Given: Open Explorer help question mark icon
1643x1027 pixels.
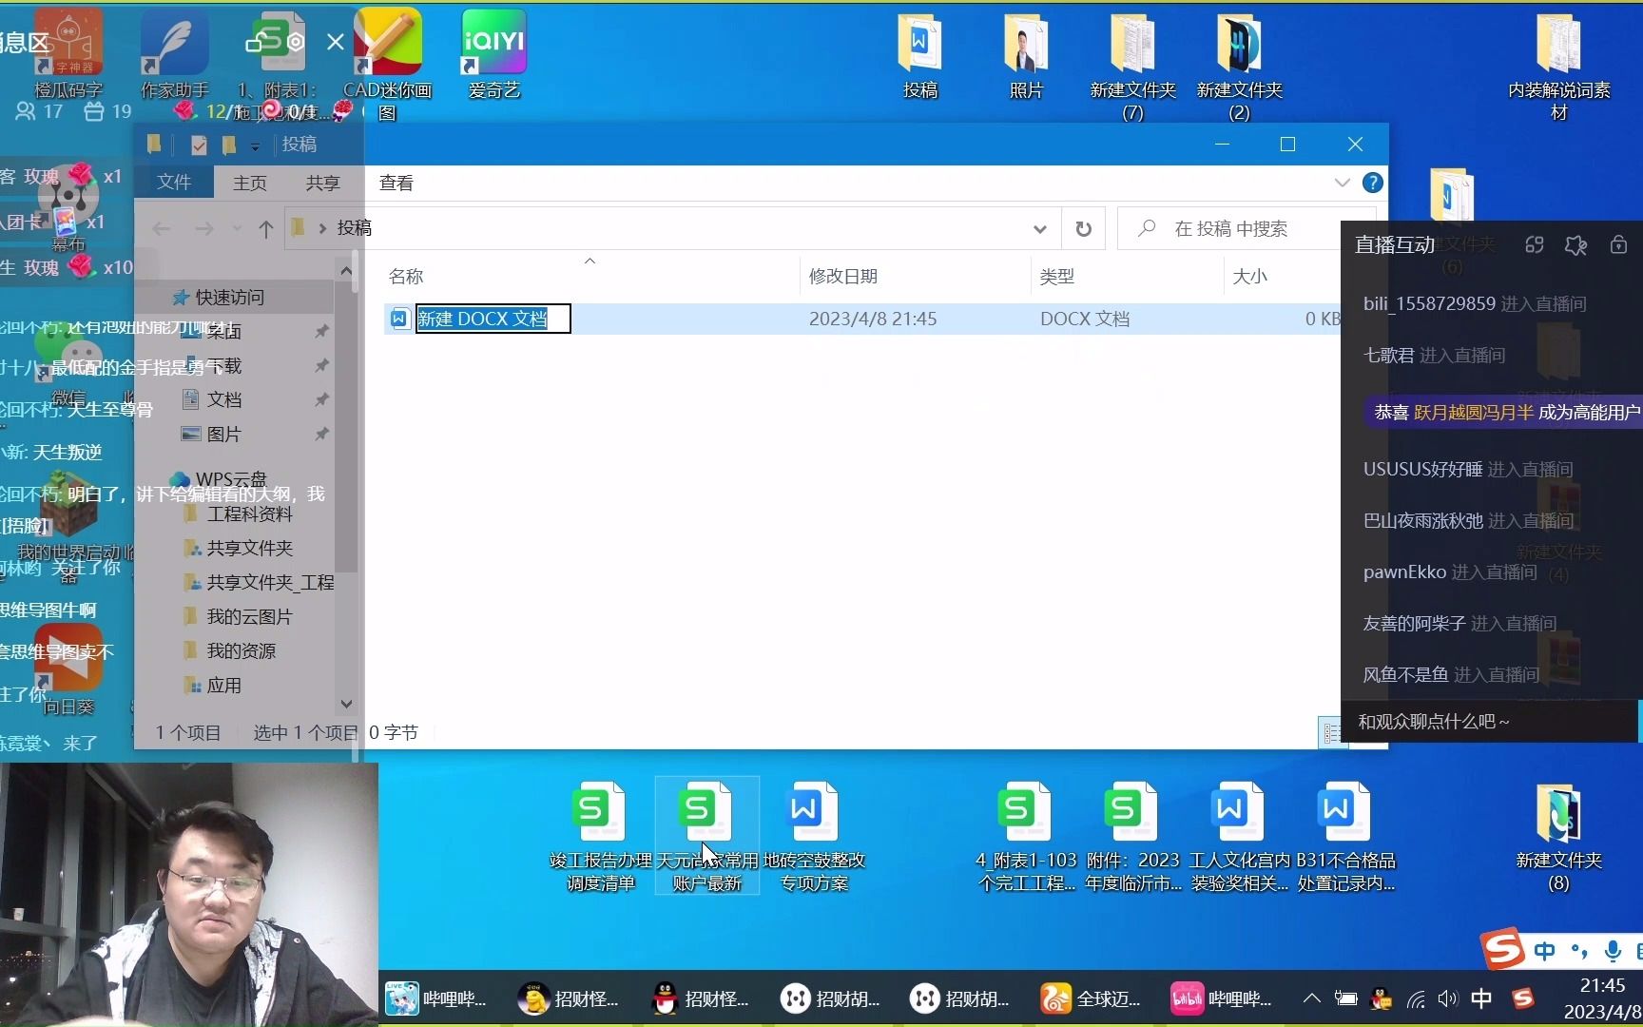Looking at the screenshot, I should click(x=1372, y=183).
